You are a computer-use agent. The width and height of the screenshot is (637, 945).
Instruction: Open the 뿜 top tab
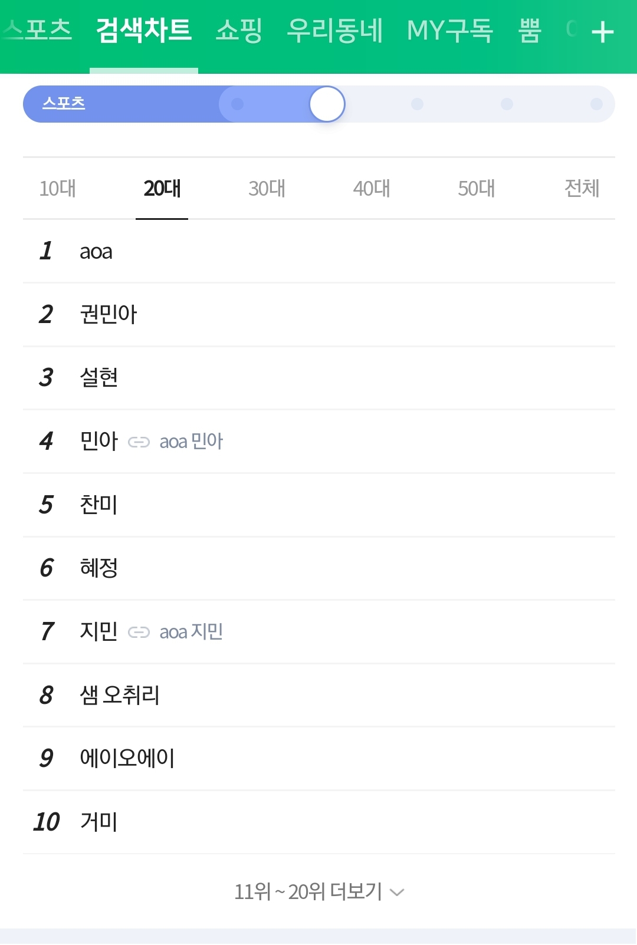pos(530,31)
